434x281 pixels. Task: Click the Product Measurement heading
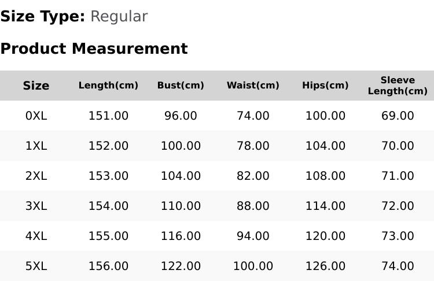click(x=94, y=49)
